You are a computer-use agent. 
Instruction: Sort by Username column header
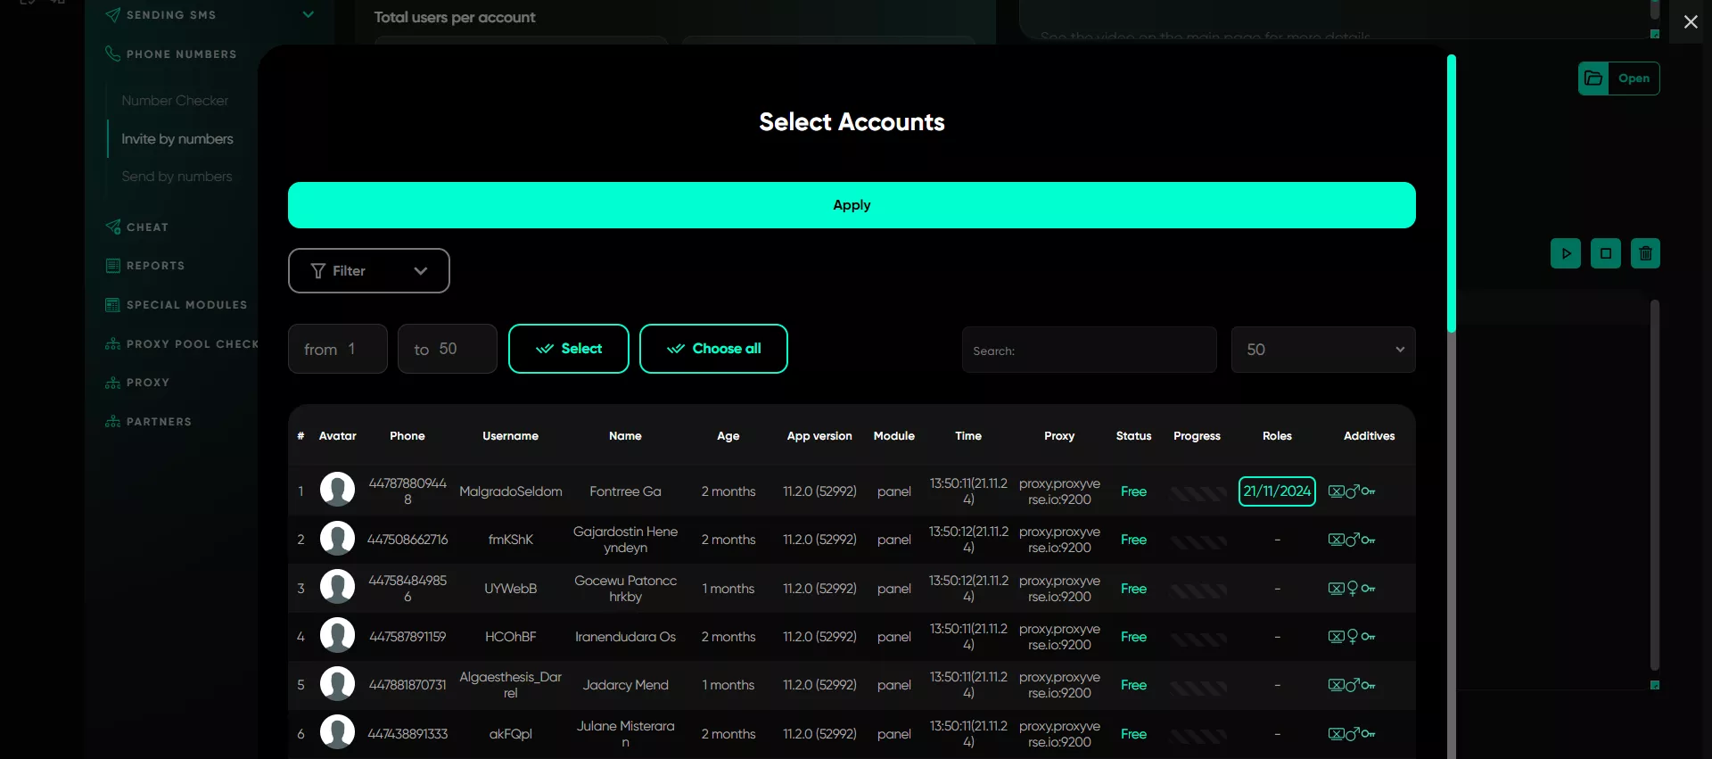coord(510,436)
